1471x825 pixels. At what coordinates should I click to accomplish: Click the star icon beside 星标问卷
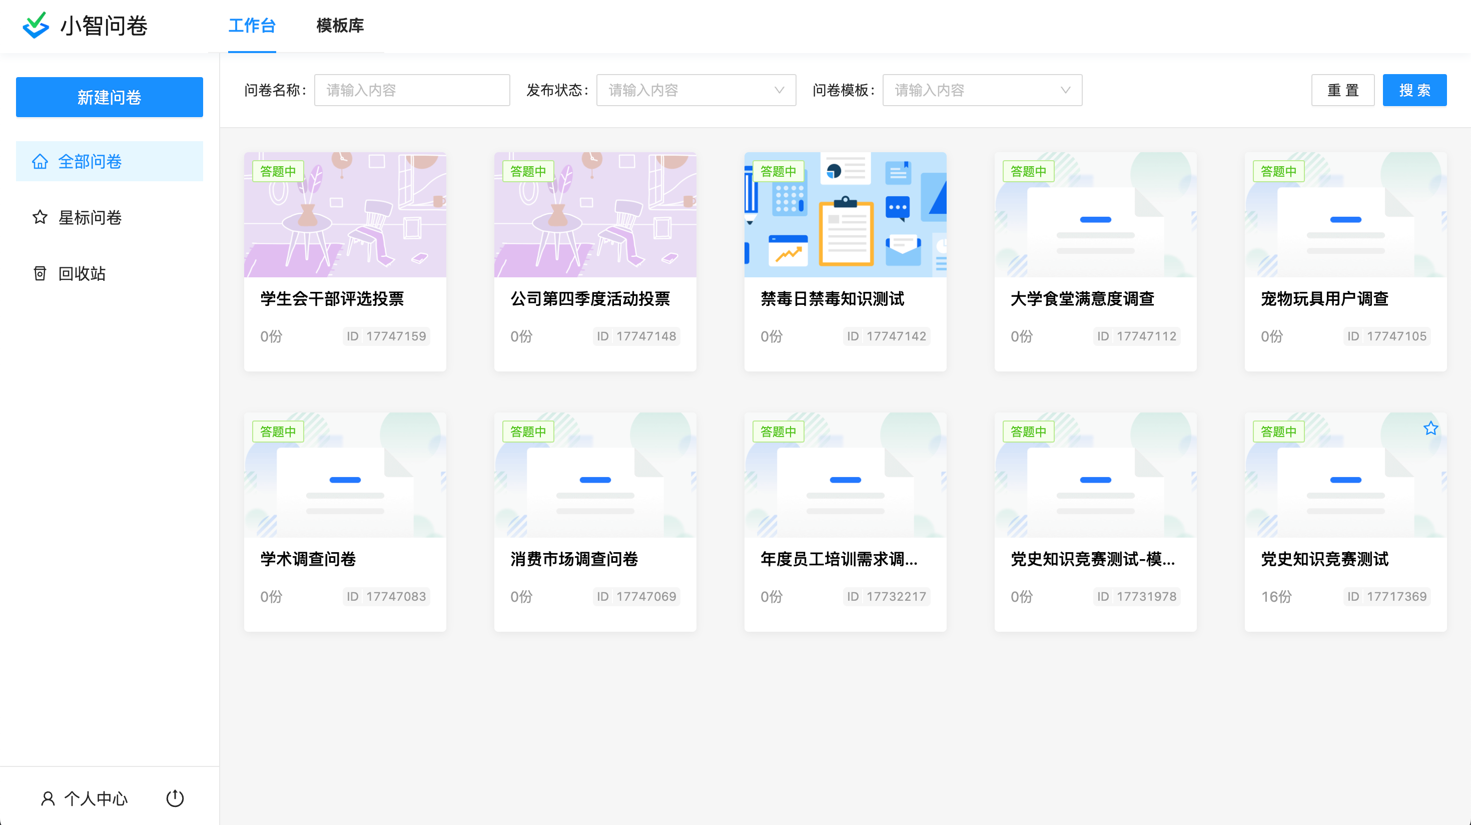(x=40, y=218)
